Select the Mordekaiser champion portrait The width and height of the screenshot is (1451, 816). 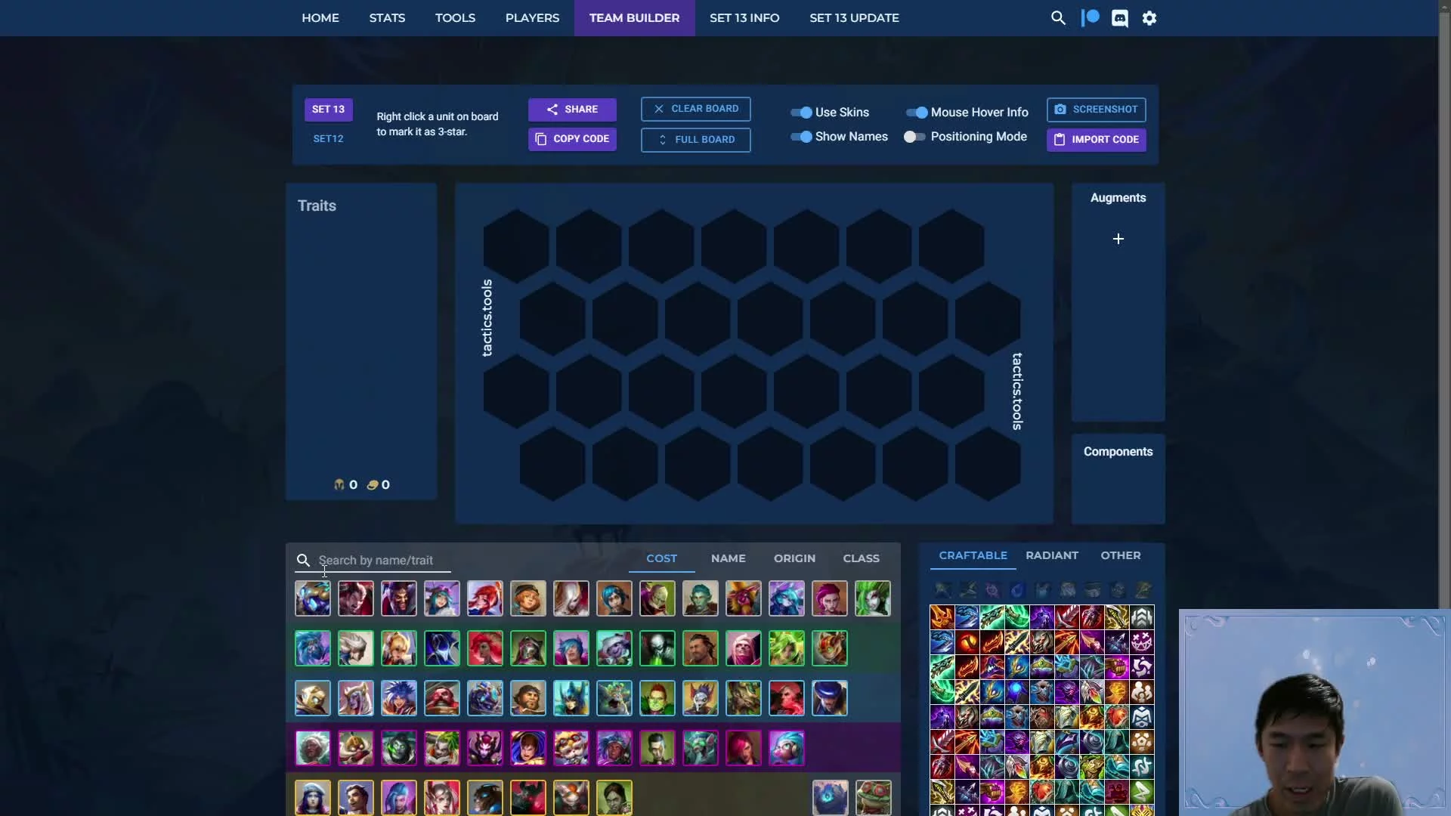pos(527,798)
